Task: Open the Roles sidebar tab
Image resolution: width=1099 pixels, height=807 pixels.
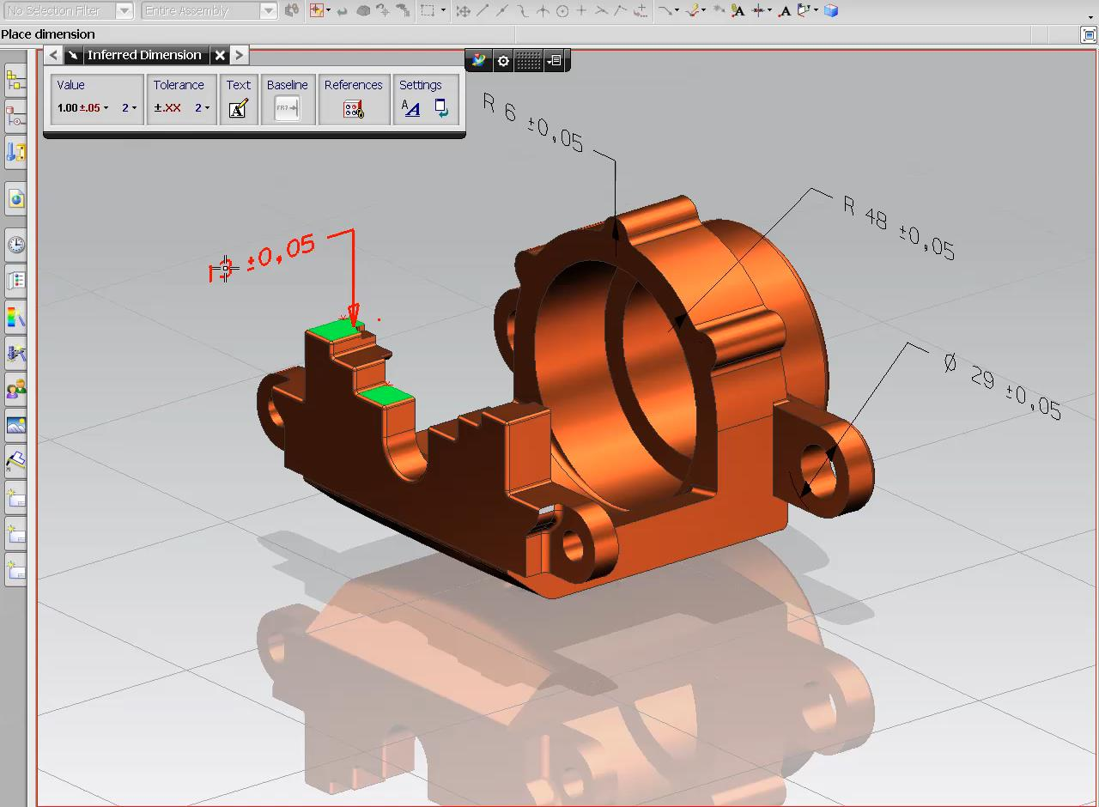Action: coord(15,390)
